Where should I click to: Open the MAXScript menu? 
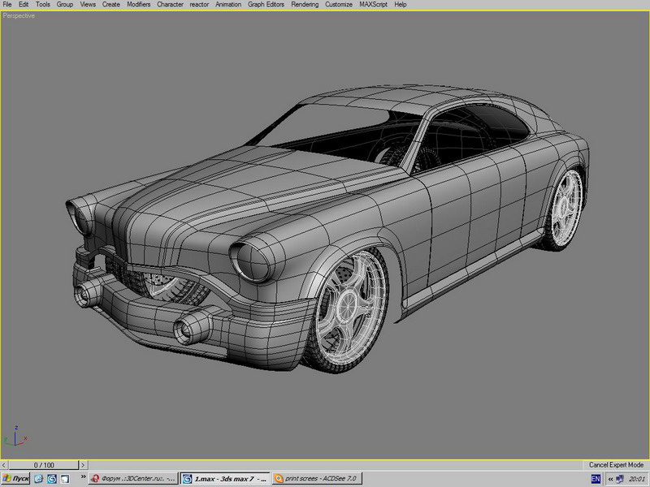[373, 5]
